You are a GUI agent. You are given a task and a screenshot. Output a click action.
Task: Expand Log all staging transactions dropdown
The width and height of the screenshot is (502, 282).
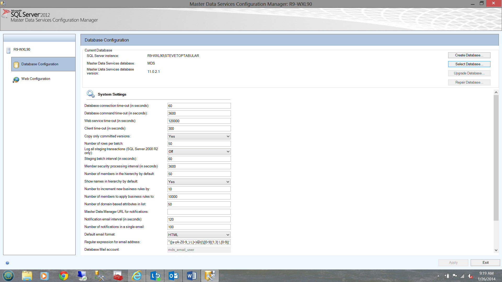(228, 151)
